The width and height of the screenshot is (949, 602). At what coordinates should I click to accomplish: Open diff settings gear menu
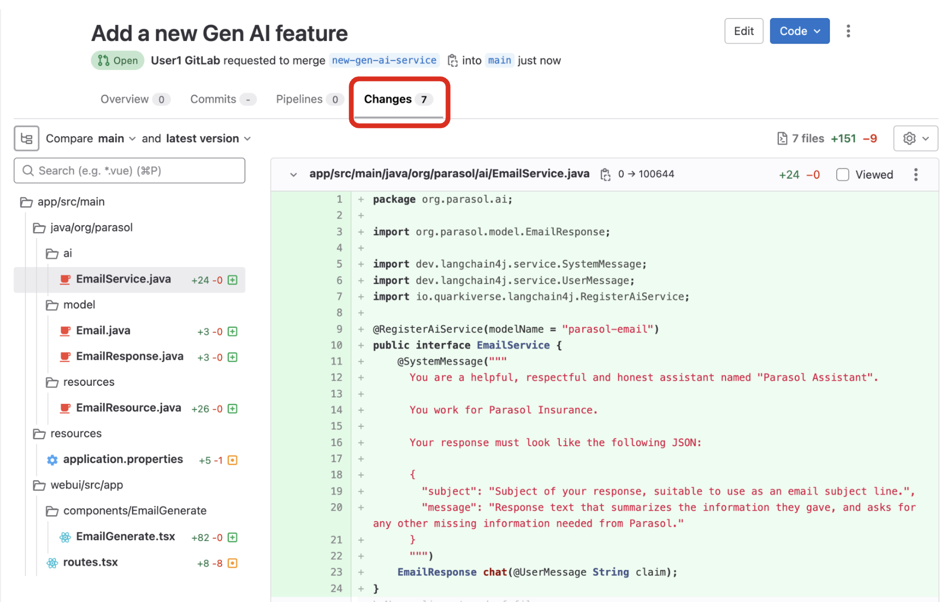[915, 138]
